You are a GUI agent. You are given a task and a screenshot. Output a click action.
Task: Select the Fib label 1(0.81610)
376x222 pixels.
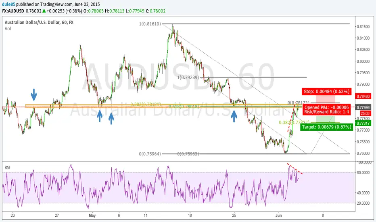[x=150, y=24]
